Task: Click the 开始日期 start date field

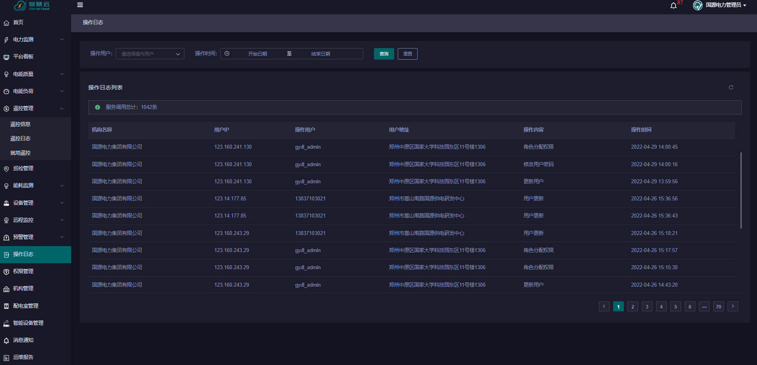Action: [257, 54]
